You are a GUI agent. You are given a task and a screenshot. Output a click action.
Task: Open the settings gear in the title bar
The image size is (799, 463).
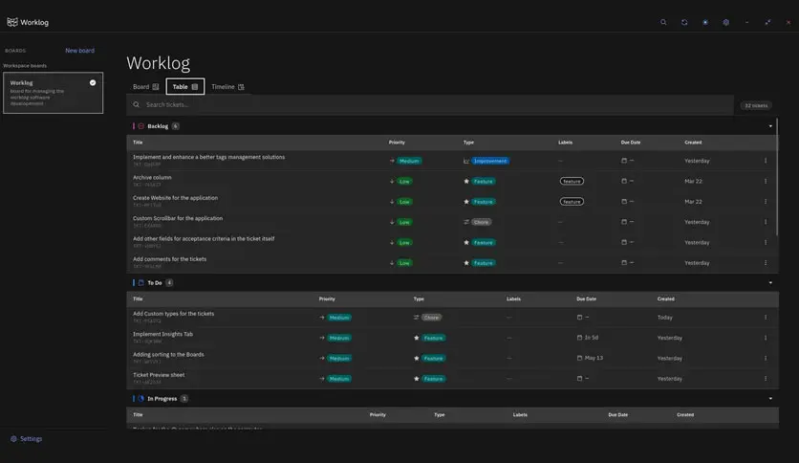point(726,22)
